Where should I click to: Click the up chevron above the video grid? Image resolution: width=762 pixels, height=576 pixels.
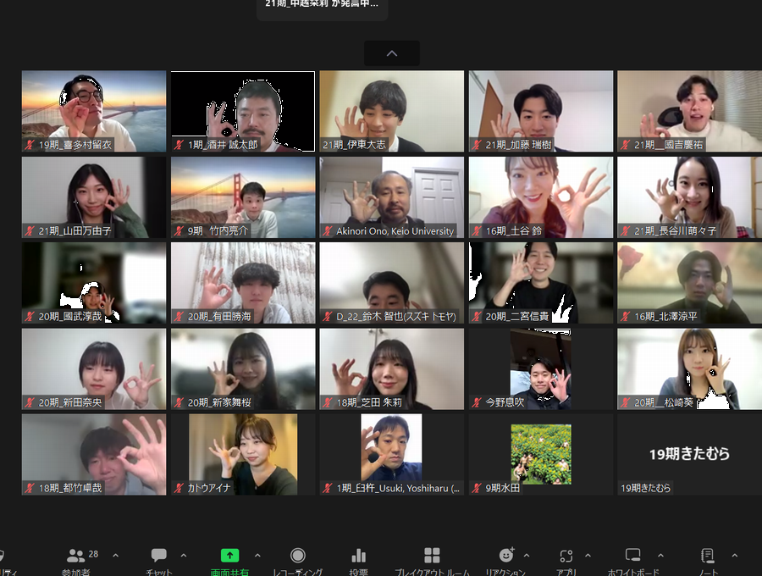[x=391, y=53]
